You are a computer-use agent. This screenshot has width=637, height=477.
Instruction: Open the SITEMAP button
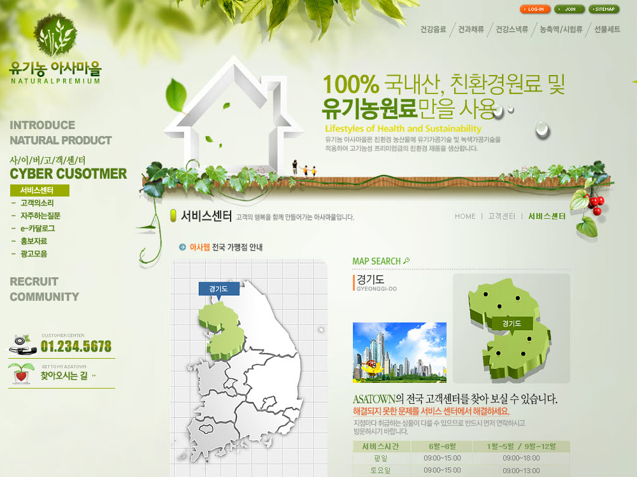(x=603, y=10)
